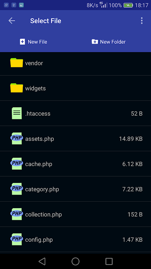Click the New File plus icon
Image resolution: width=151 pixels, height=269 pixels.
pos(22,42)
